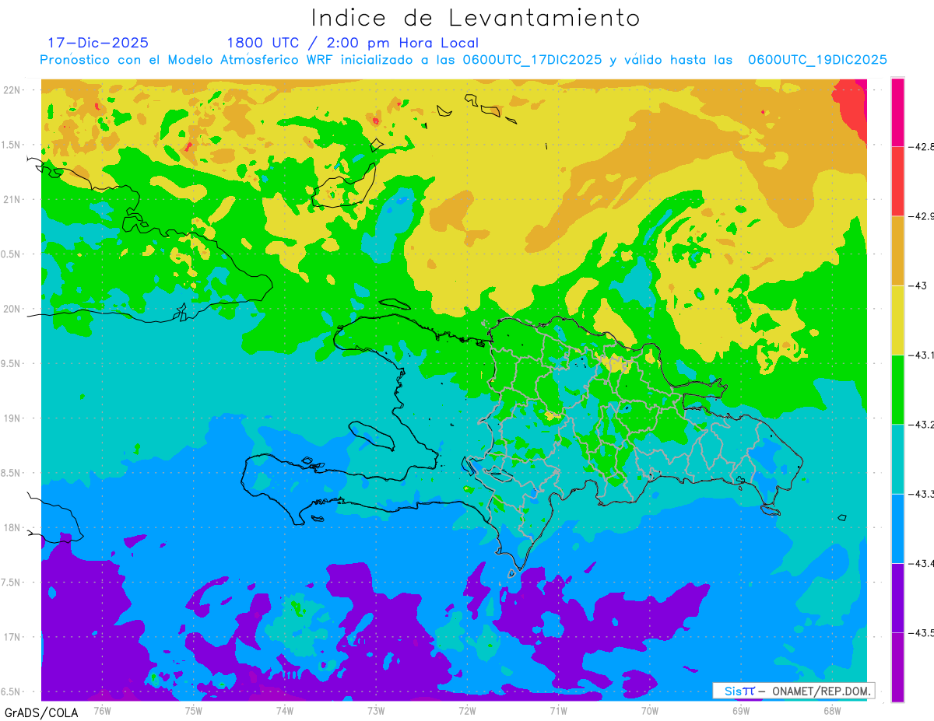Click the 71W longitude label
This screenshot has width=934, height=721.
(558, 710)
